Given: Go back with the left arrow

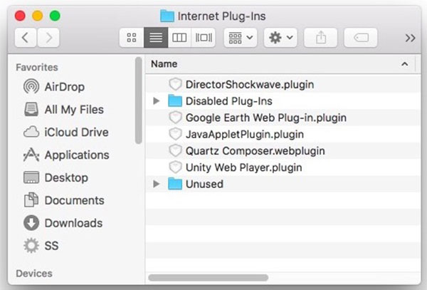Looking at the screenshot, I should [26, 38].
